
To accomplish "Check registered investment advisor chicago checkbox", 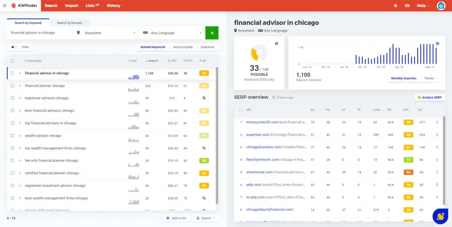I will [12, 185].
